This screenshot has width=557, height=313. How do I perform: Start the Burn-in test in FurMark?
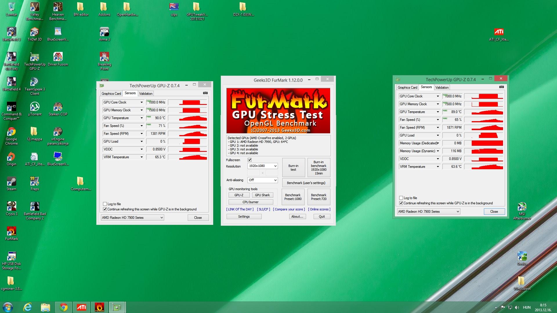293,168
